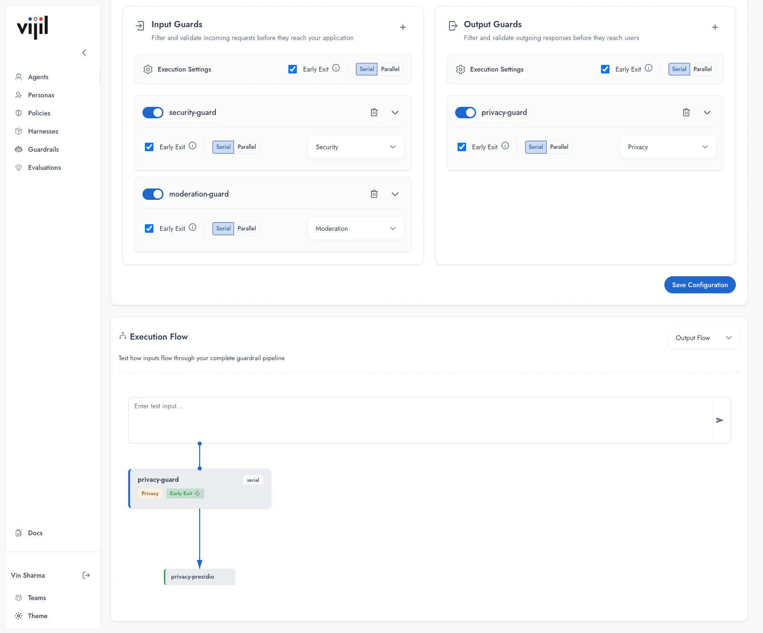This screenshot has height=633, width=763.
Task: Disable the security-guard toggle
Action: pos(153,113)
